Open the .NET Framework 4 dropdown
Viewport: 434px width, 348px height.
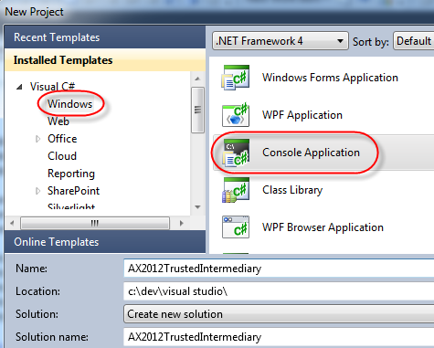point(281,41)
